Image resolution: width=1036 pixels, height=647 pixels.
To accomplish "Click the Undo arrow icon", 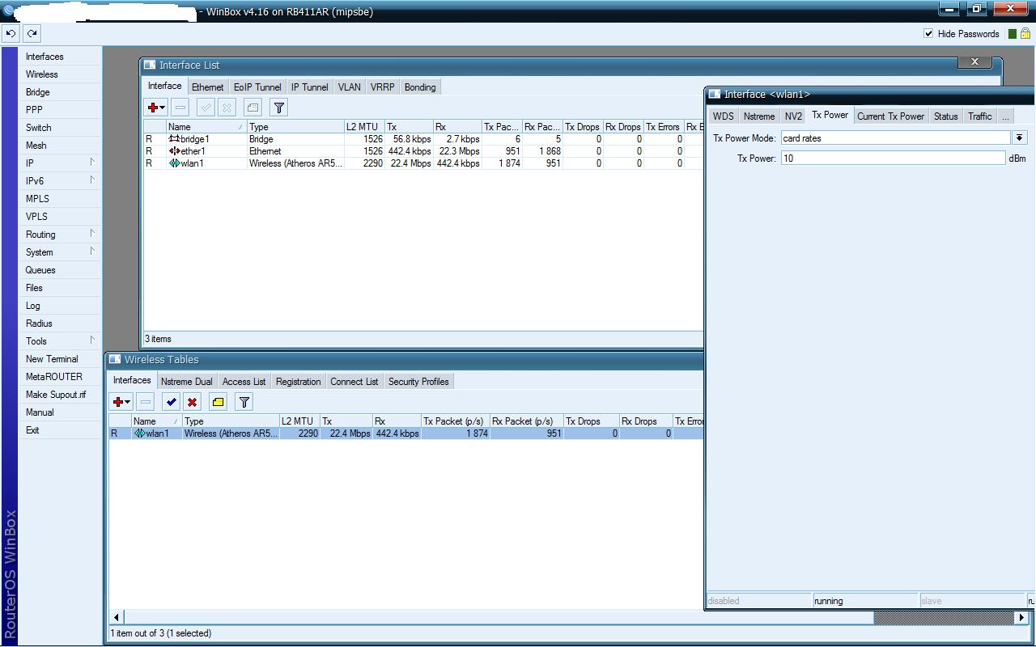I will 11,34.
